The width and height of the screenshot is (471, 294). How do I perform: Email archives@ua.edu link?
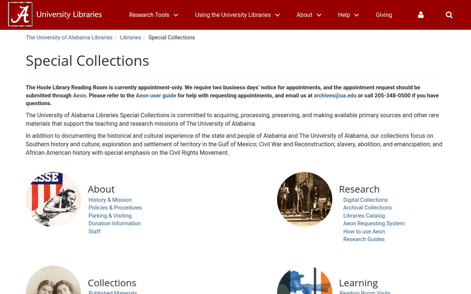click(335, 96)
